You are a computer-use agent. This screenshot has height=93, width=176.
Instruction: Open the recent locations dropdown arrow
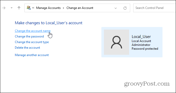tap(11, 8)
